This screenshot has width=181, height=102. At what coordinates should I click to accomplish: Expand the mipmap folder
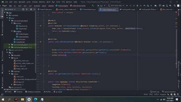(9, 71)
